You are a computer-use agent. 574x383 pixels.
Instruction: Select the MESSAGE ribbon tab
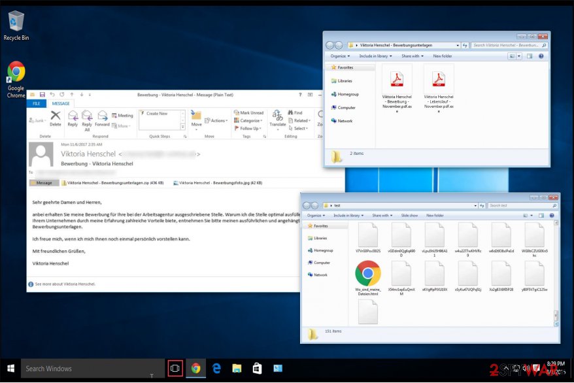(61, 103)
